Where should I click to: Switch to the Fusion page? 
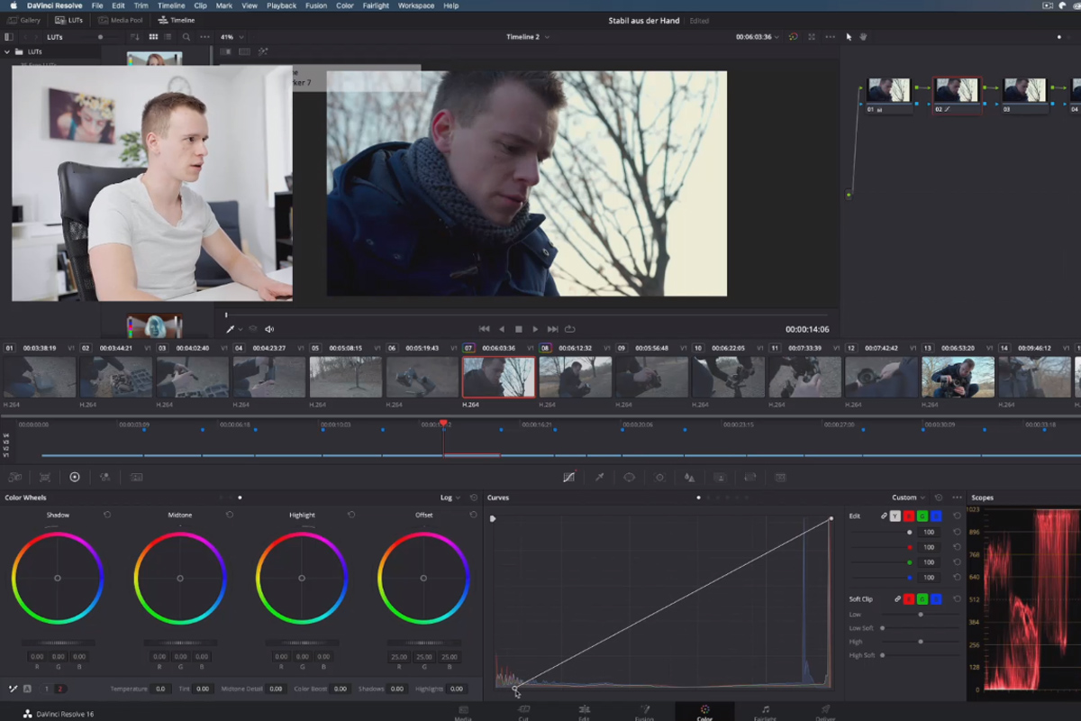click(647, 712)
